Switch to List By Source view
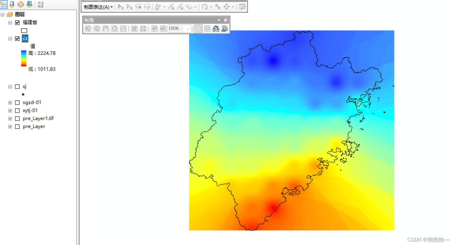Viewport: 455px width, 245px height. (x=12, y=4)
